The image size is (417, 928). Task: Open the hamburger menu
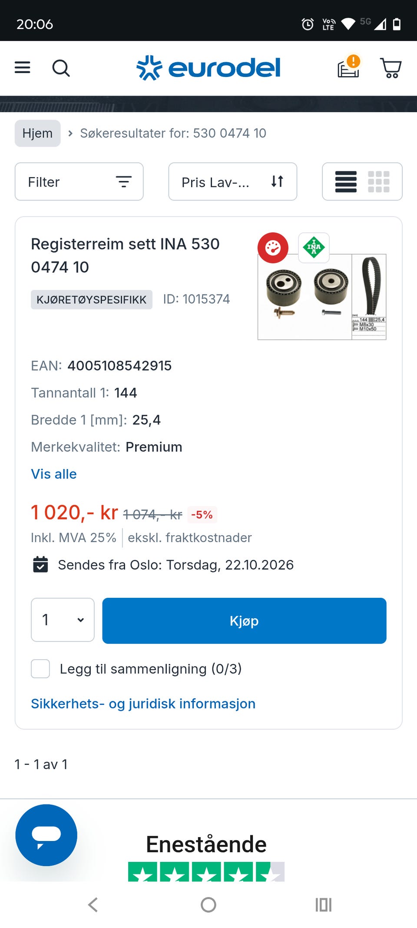tap(23, 67)
